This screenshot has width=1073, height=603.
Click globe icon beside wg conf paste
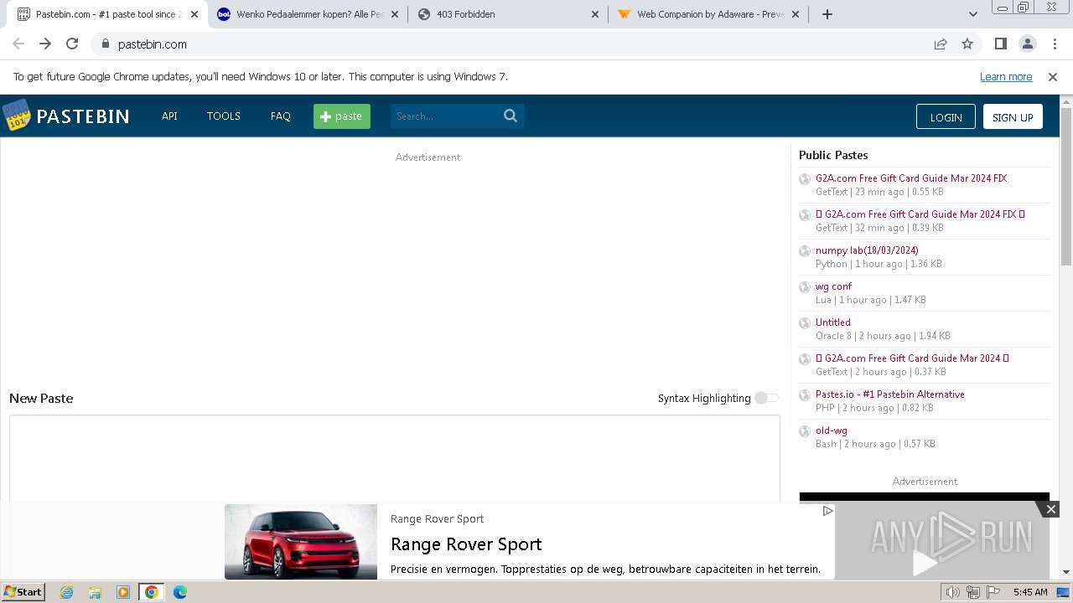click(805, 287)
